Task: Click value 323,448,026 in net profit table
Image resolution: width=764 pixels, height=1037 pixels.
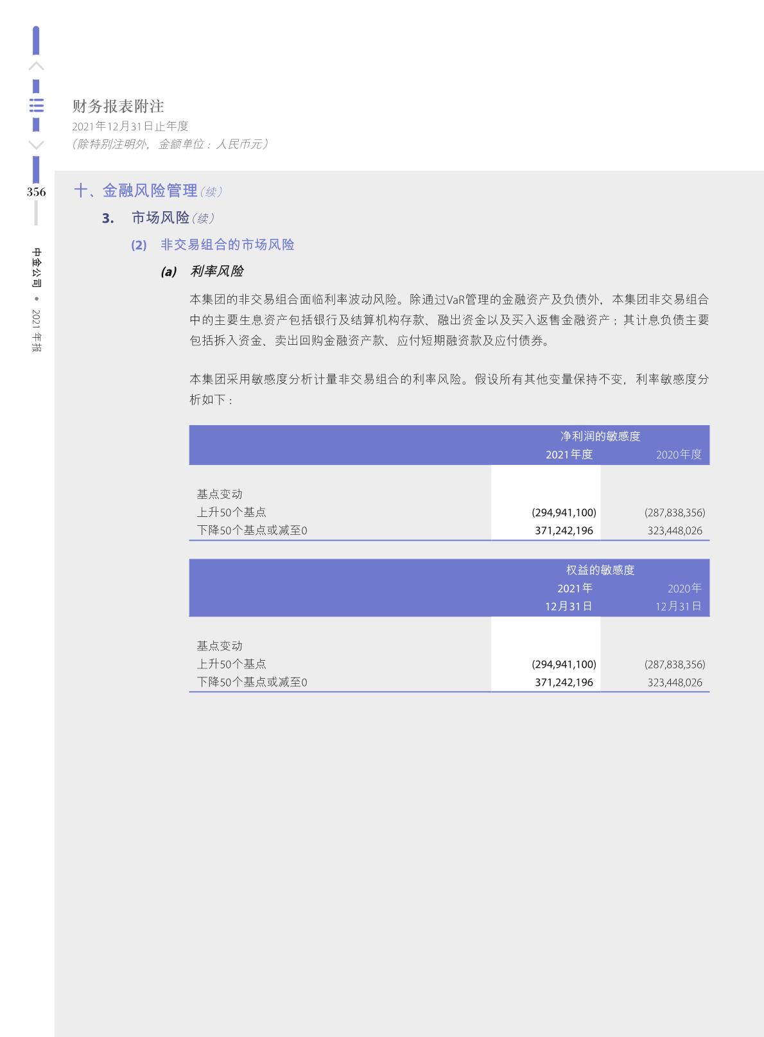Action: tap(675, 531)
